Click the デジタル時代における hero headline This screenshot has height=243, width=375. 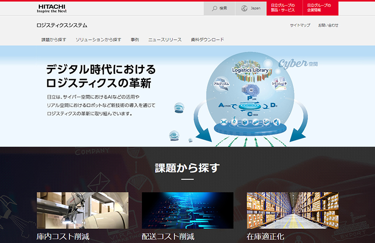point(101,69)
